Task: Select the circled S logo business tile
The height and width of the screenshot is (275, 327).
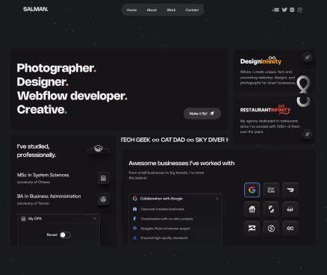Action: pyautogui.click(x=271, y=228)
